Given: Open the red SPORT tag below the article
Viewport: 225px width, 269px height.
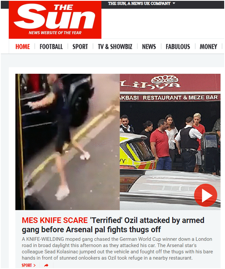Looking at the screenshot, I should pos(27,265).
